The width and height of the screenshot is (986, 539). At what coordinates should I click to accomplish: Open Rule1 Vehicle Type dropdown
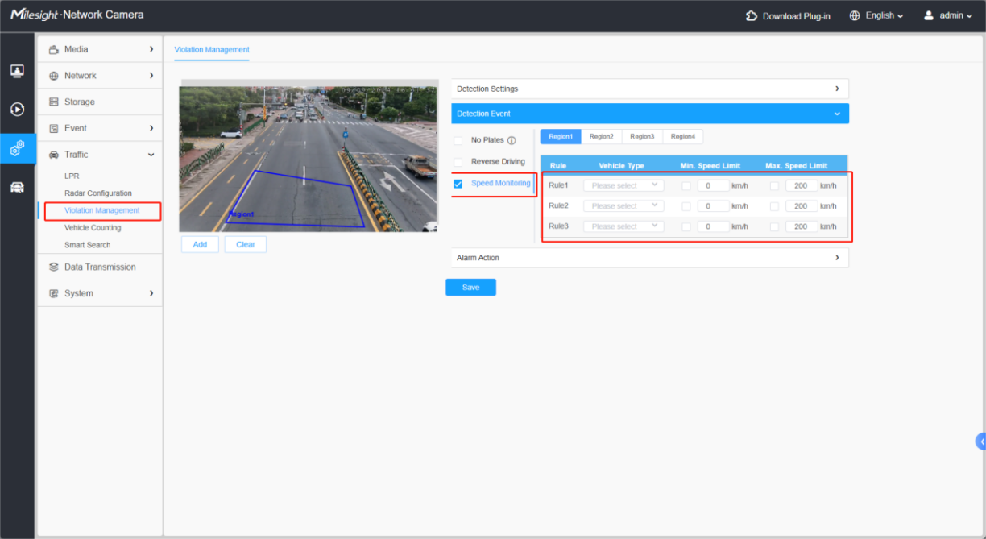click(x=624, y=185)
